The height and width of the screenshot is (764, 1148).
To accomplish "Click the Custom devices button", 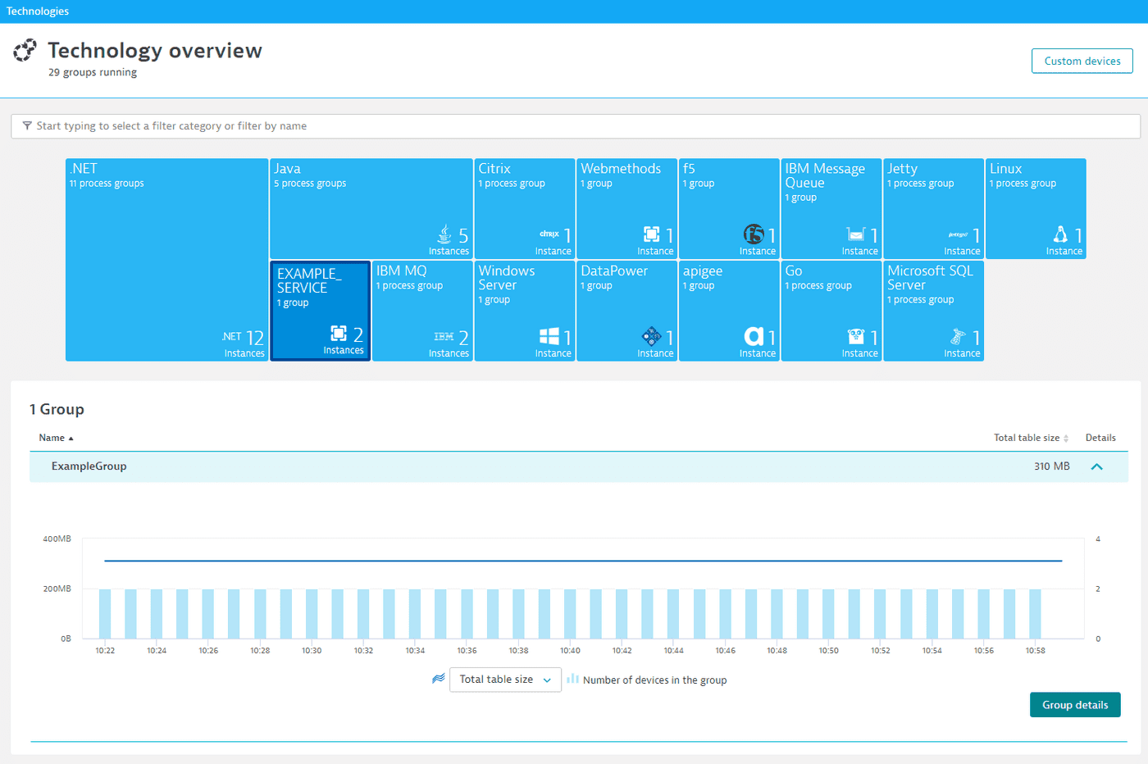I will point(1081,60).
